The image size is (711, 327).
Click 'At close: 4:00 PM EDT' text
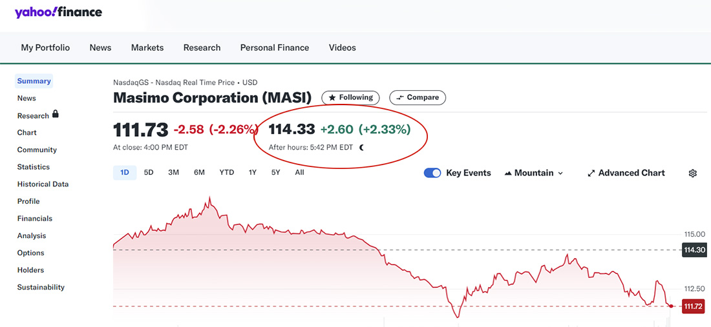pyautogui.click(x=151, y=147)
